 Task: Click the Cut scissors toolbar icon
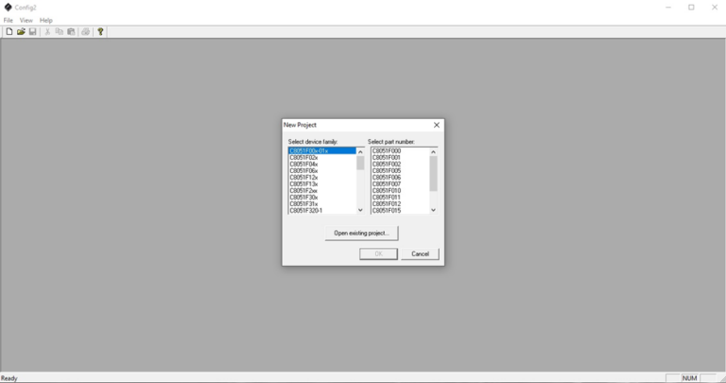click(x=47, y=31)
